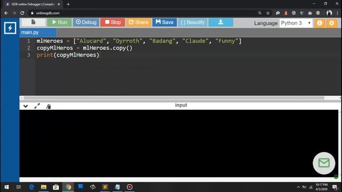
Task: Open editor settings gear icon
Action: pos(331,23)
